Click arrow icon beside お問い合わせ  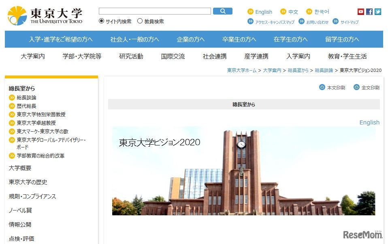[301, 21]
